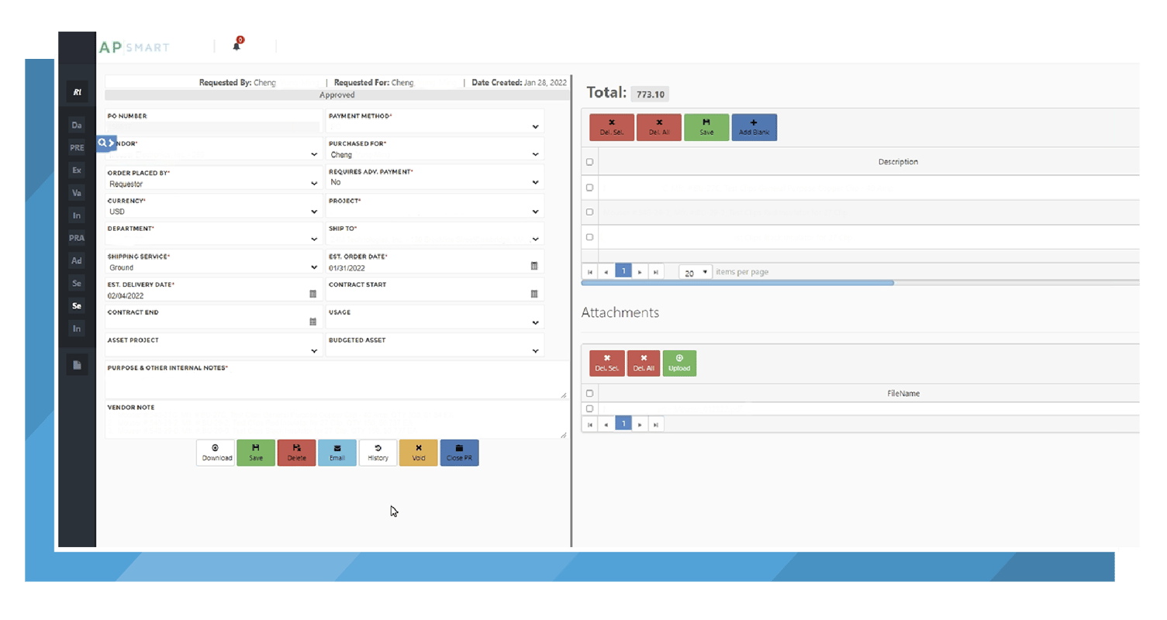Open the PRE sidebar item

pyautogui.click(x=77, y=147)
